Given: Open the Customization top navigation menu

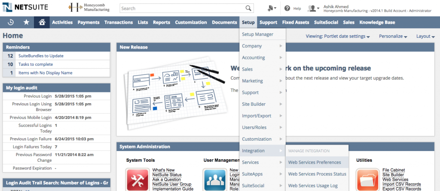Looking at the screenshot, I should click(x=191, y=22).
